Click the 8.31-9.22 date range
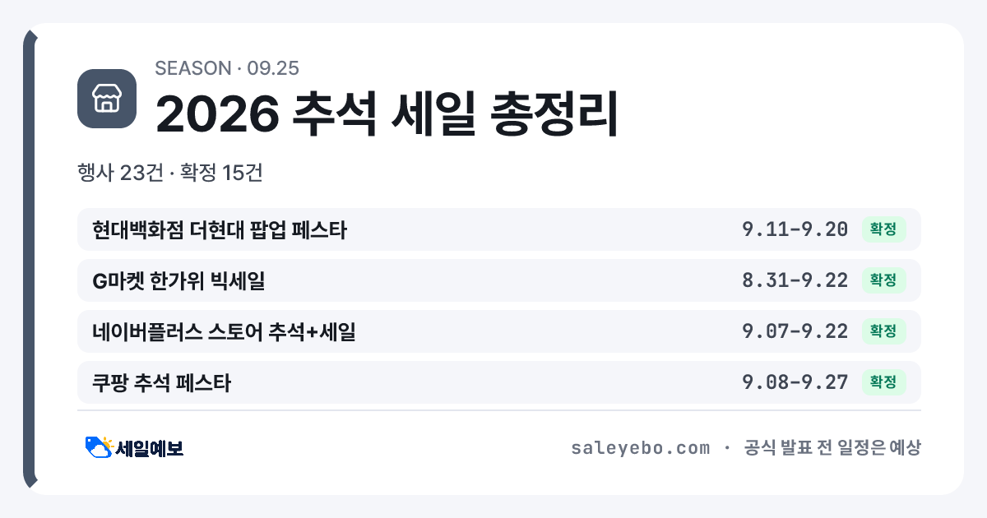Viewport: 987px width, 518px height. pyautogui.click(x=795, y=280)
